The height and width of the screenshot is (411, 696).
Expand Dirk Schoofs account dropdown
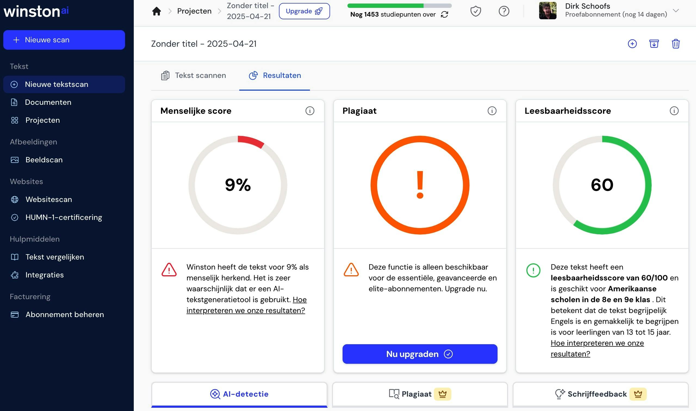click(x=676, y=11)
